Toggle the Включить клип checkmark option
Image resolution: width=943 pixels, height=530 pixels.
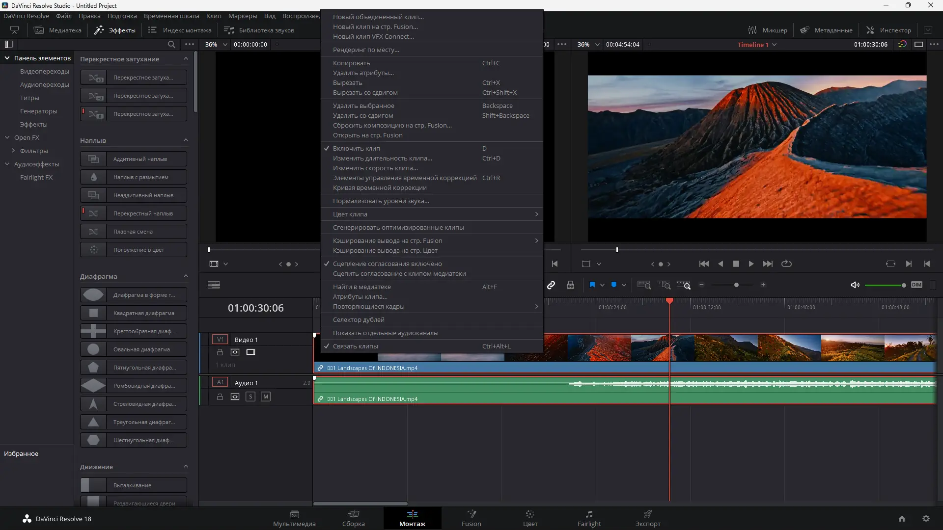coord(356,148)
